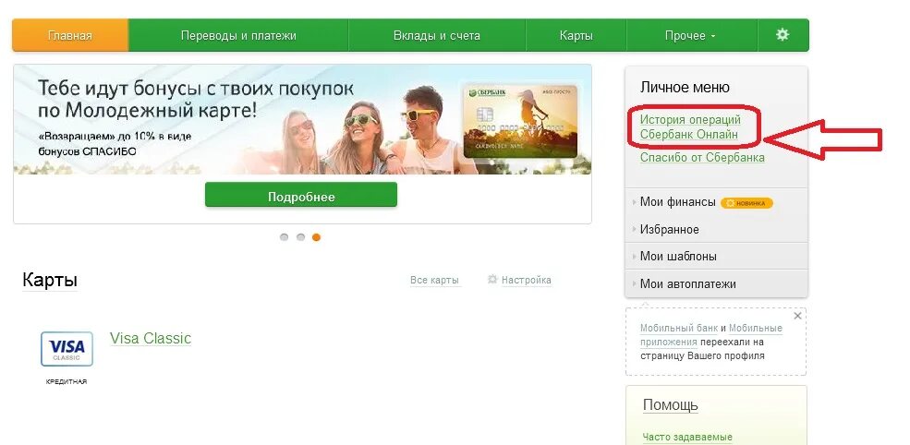Viewport: 910px width, 445px height.
Task: Click the Карты section heading
Action: [x=50, y=281]
